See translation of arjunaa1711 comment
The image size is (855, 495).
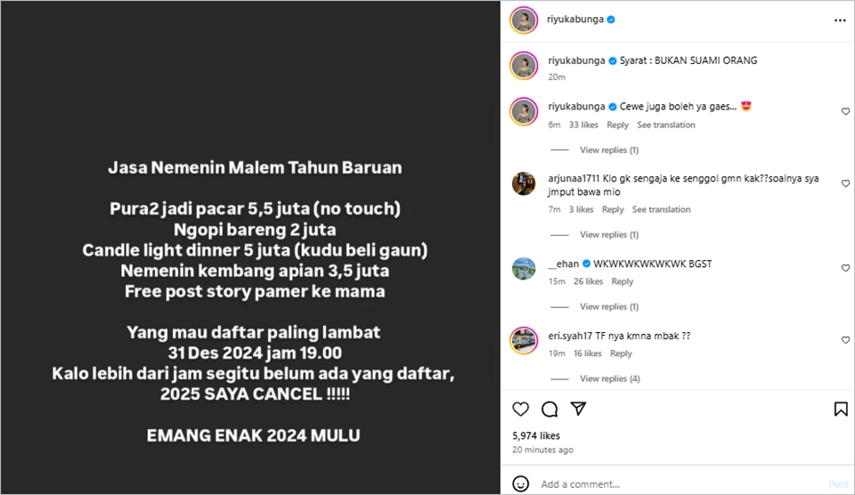click(x=661, y=209)
